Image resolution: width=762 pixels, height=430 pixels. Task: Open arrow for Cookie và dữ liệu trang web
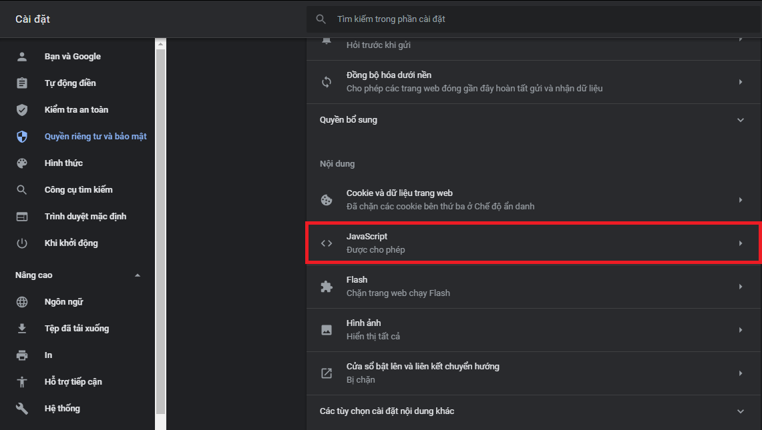tap(741, 200)
